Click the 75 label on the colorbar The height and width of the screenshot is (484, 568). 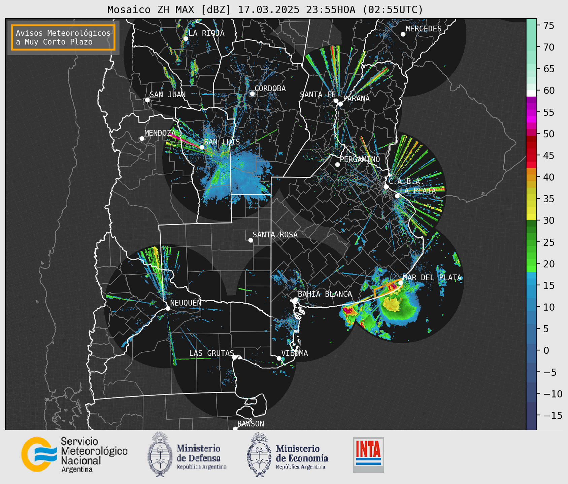[x=548, y=26]
